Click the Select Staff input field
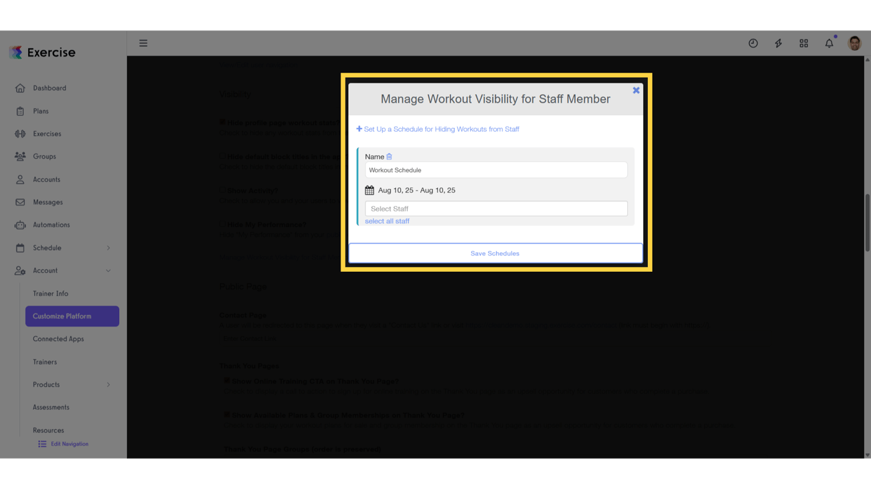The height and width of the screenshot is (489, 871). tap(495, 208)
